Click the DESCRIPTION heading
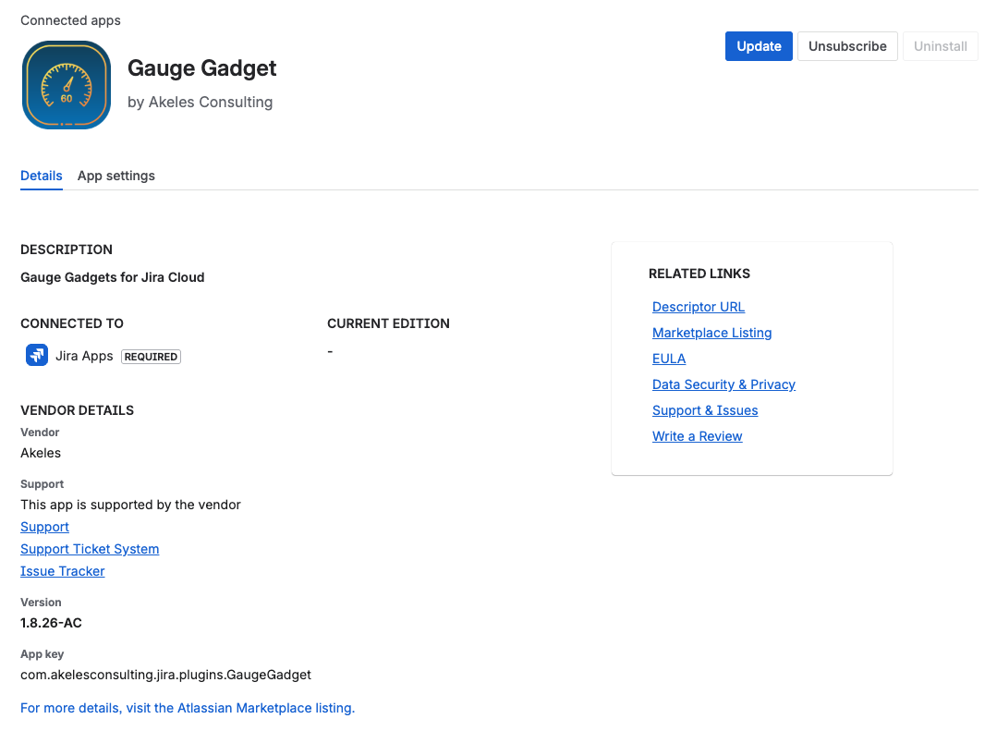997x731 pixels. (x=67, y=250)
